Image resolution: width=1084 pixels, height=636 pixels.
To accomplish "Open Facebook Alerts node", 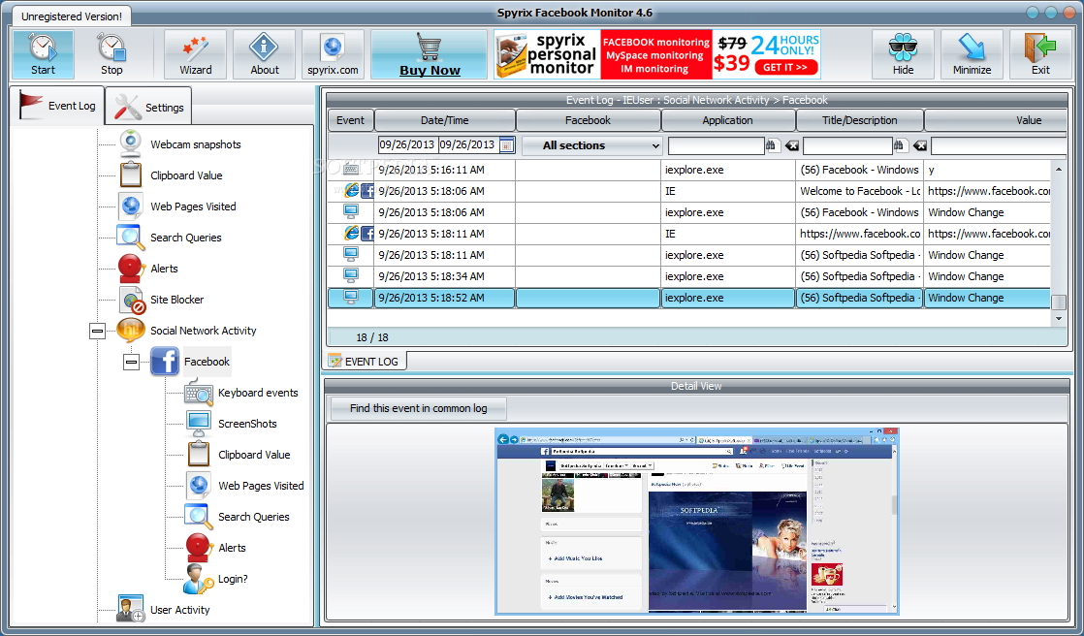I will (x=232, y=548).
